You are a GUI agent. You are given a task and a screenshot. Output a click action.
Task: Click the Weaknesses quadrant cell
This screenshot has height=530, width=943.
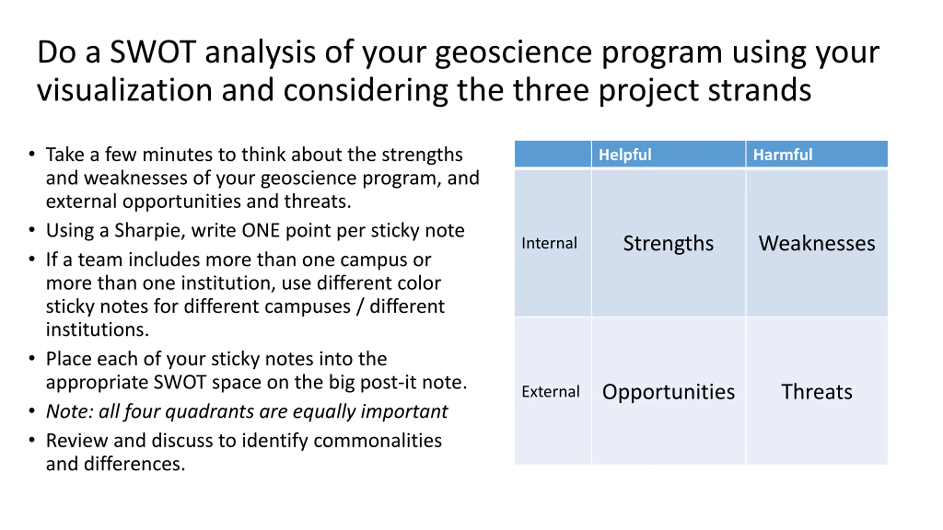tap(817, 243)
